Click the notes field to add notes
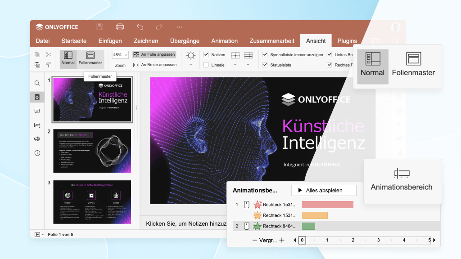This screenshot has height=259, width=461. (186, 224)
